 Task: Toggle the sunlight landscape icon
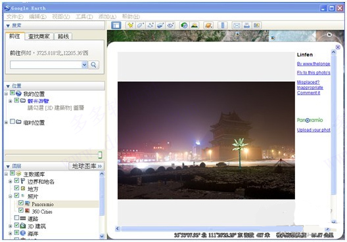coord(195,26)
